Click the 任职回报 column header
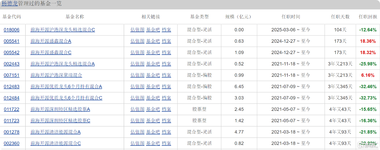This screenshot has height=150, width=380. pos(368,17)
